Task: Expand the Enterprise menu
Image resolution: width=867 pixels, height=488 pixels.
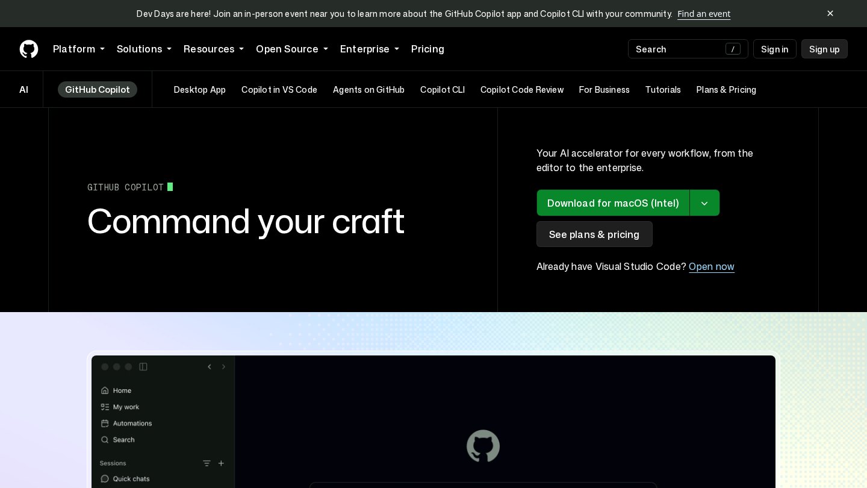Action: coord(370,49)
